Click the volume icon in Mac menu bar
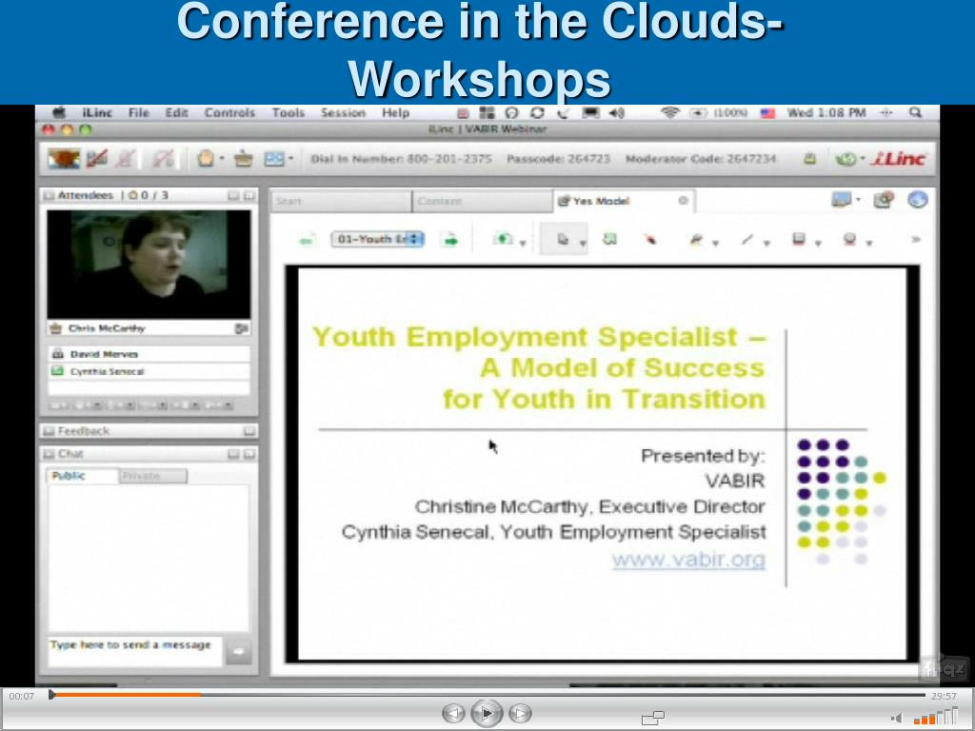The height and width of the screenshot is (731, 975). tap(616, 112)
